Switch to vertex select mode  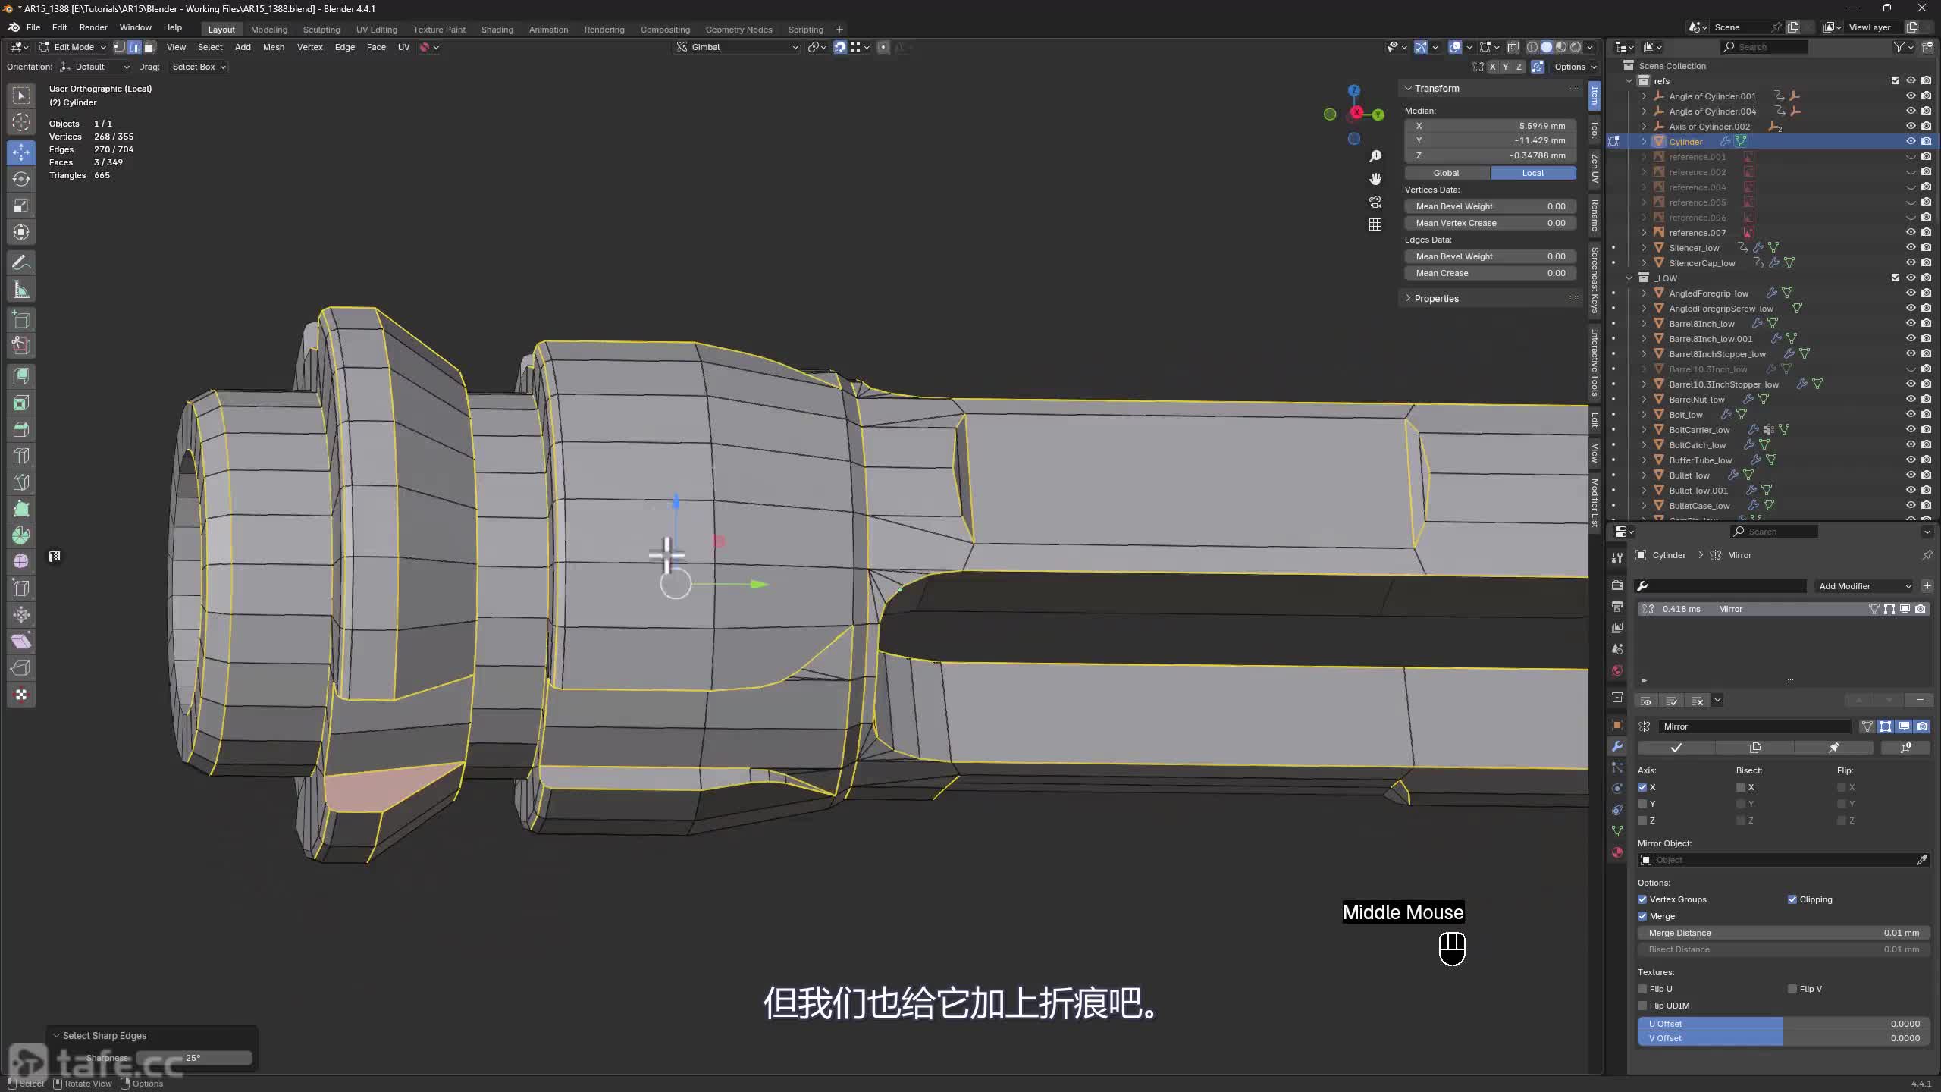click(120, 47)
